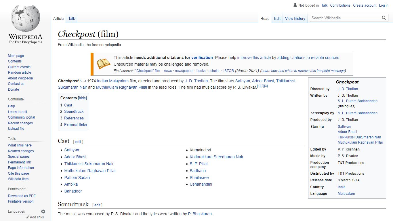Open Malayalam link in infobox Language row

346,194
